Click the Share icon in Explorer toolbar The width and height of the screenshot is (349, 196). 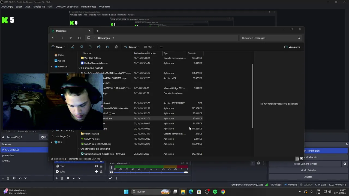pyautogui.click(x=107, y=47)
